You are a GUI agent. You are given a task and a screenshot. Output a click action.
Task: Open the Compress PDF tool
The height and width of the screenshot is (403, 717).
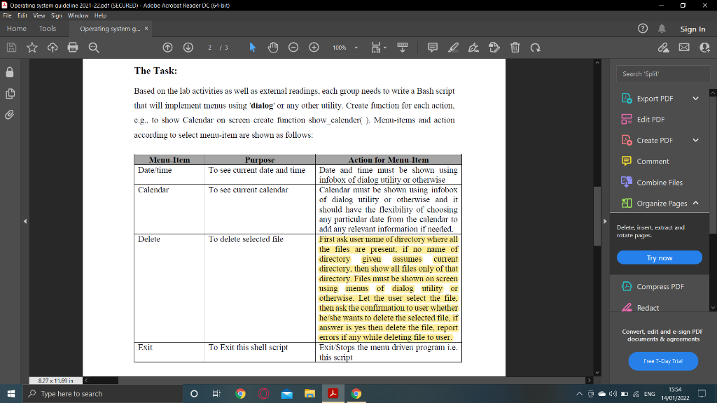(x=659, y=286)
